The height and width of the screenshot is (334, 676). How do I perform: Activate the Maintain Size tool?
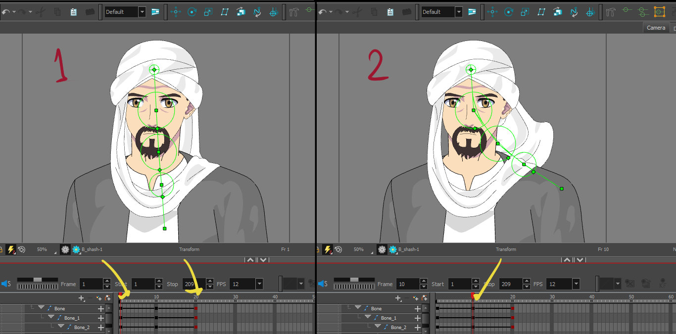tap(241, 12)
